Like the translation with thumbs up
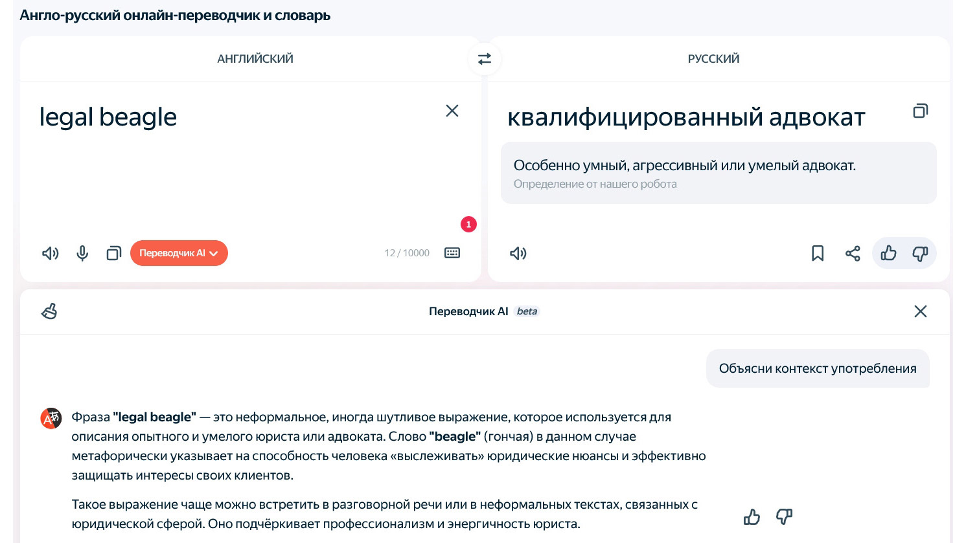This screenshot has width=966, height=543. point(888,253)
